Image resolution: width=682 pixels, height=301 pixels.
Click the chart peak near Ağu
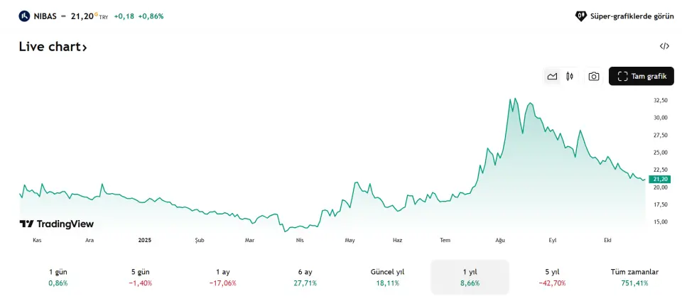[515, 99]
